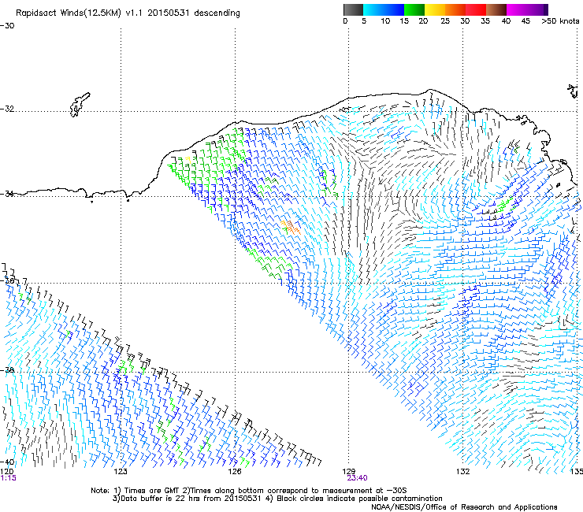The height and width of the screenshot is (512, 583).
Task: Click the '123' longitude label
Action: [x=121, y=472]
